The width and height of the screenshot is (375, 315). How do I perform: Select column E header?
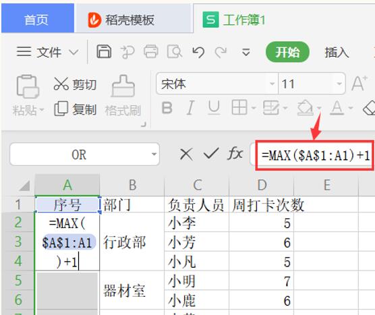(x=326, y=185)
